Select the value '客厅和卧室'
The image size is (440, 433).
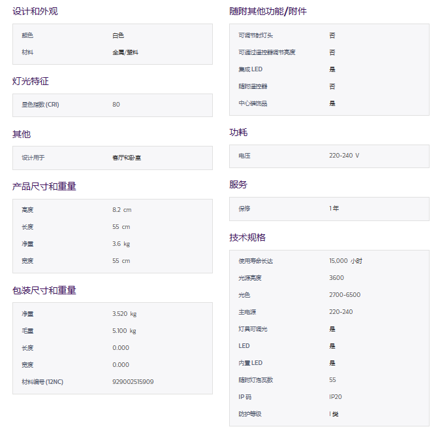click(x=127, y=158)
